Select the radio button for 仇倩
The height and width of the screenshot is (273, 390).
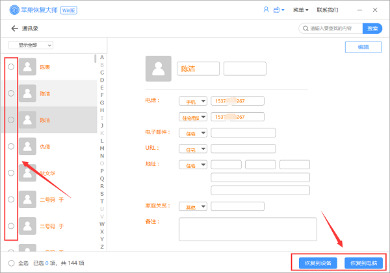point(11,147)
